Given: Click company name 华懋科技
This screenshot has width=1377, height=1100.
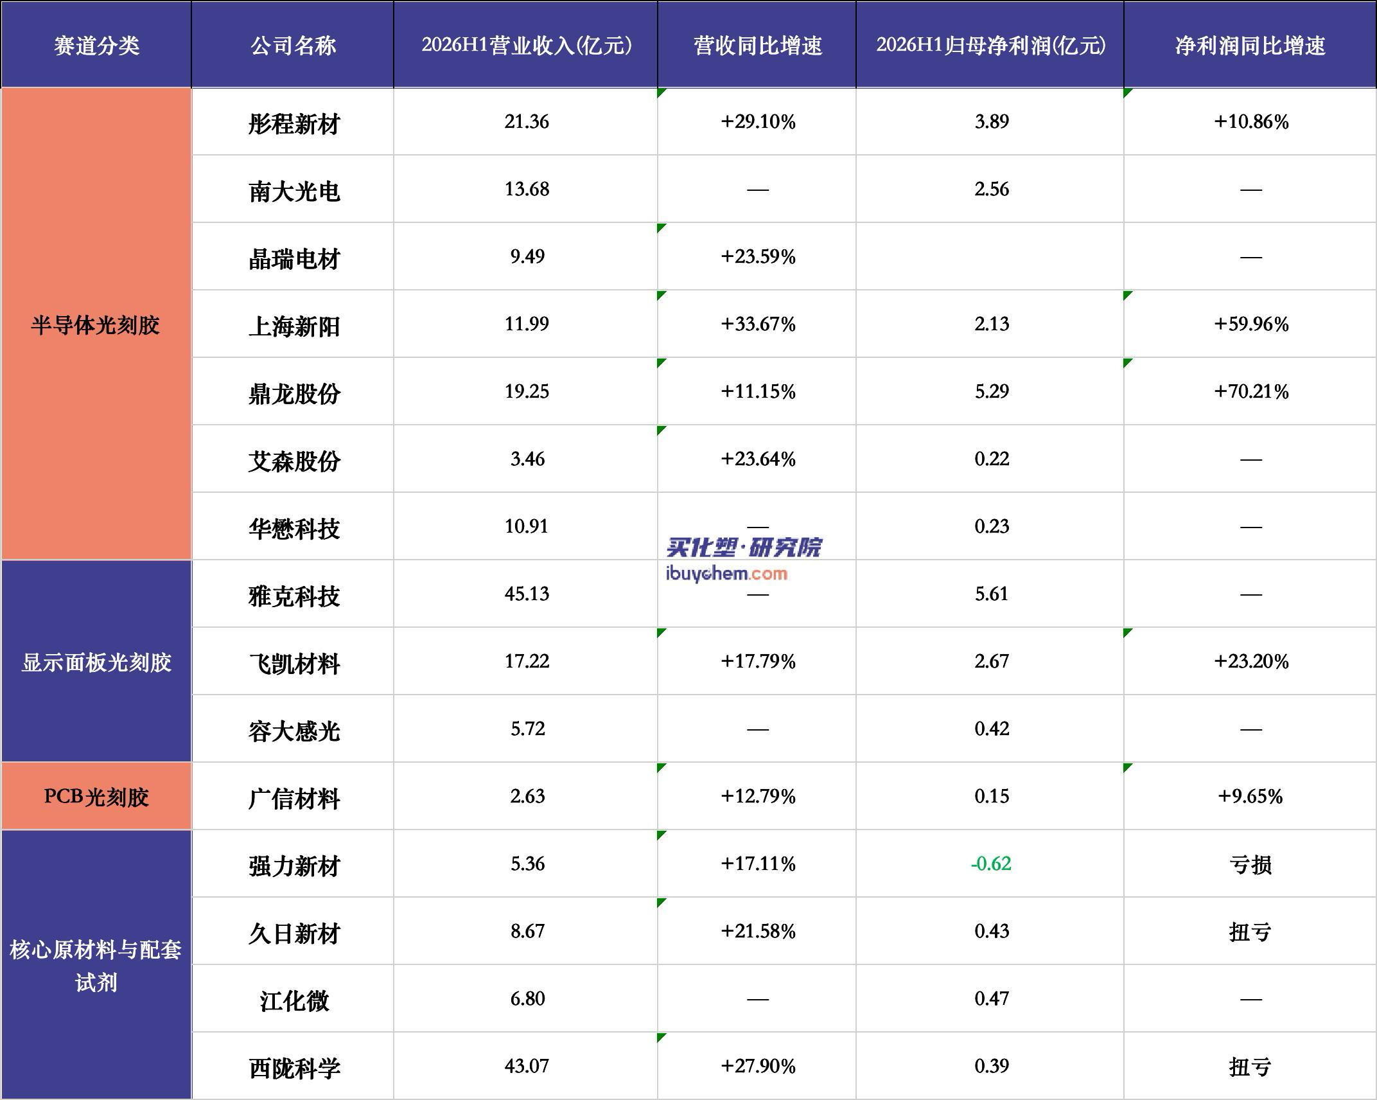Looking at the screenshot, I should (294, 528).
